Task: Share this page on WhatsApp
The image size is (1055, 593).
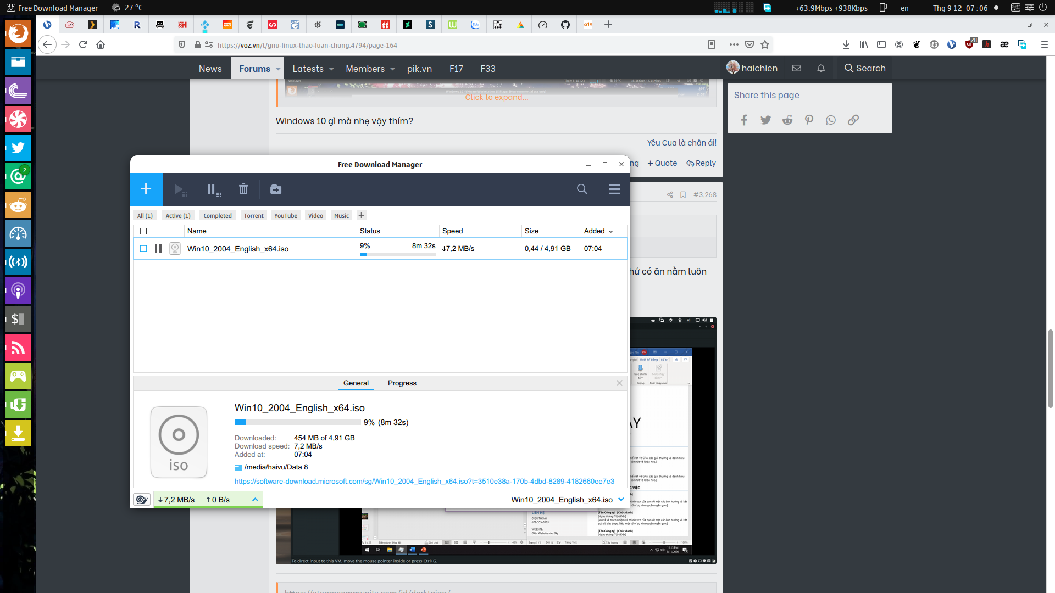Action: 831,120
